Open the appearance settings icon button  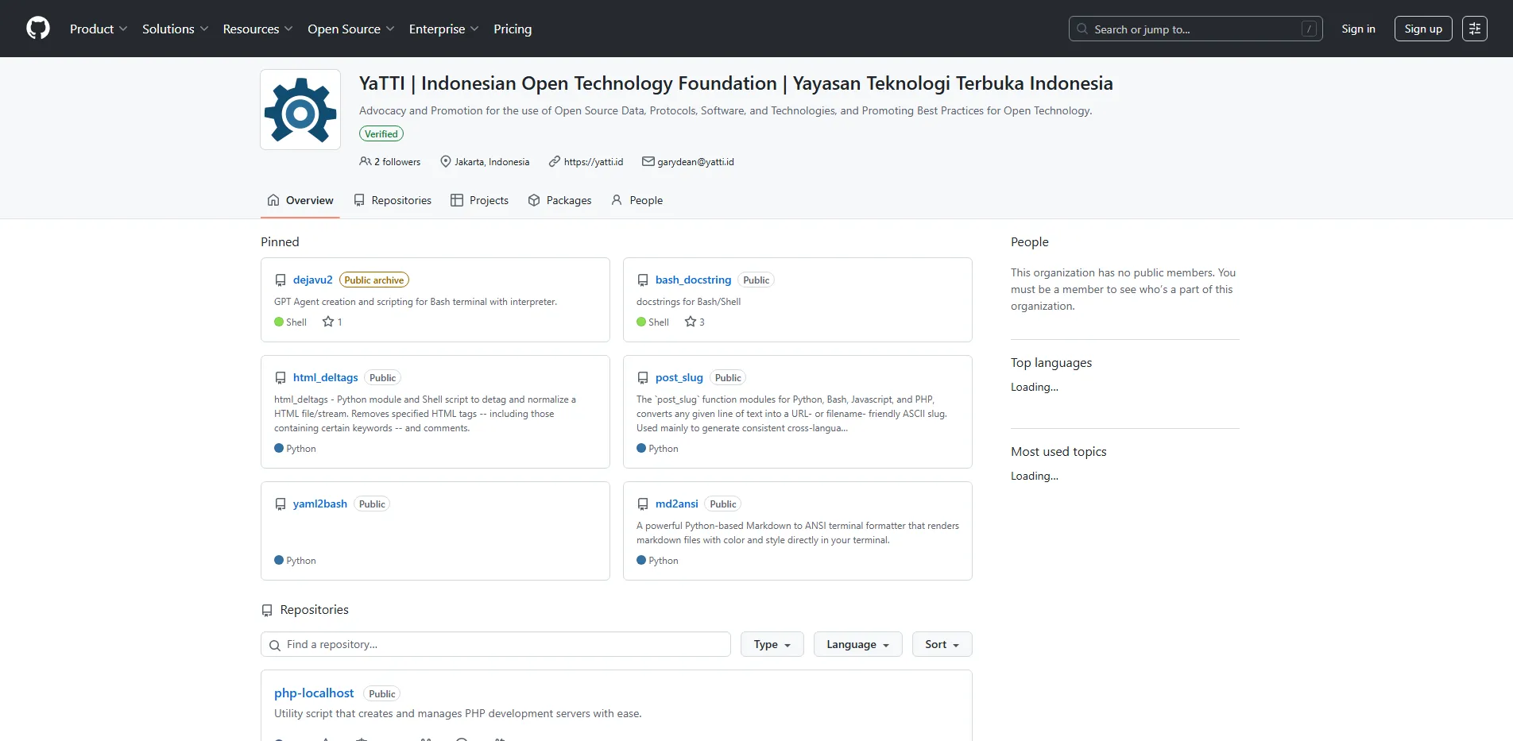coord(1474,29)
